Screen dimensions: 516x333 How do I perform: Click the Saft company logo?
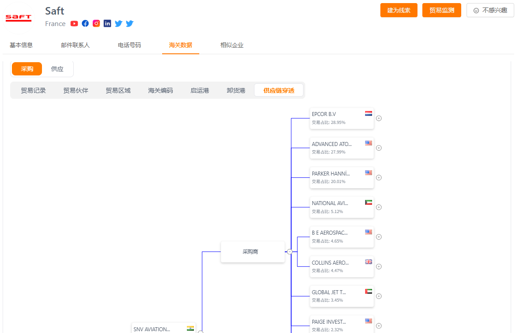(x=19, y=18)
